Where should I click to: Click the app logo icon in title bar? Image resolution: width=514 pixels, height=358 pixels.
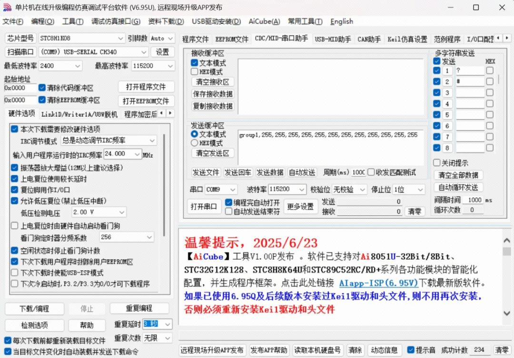7,7
